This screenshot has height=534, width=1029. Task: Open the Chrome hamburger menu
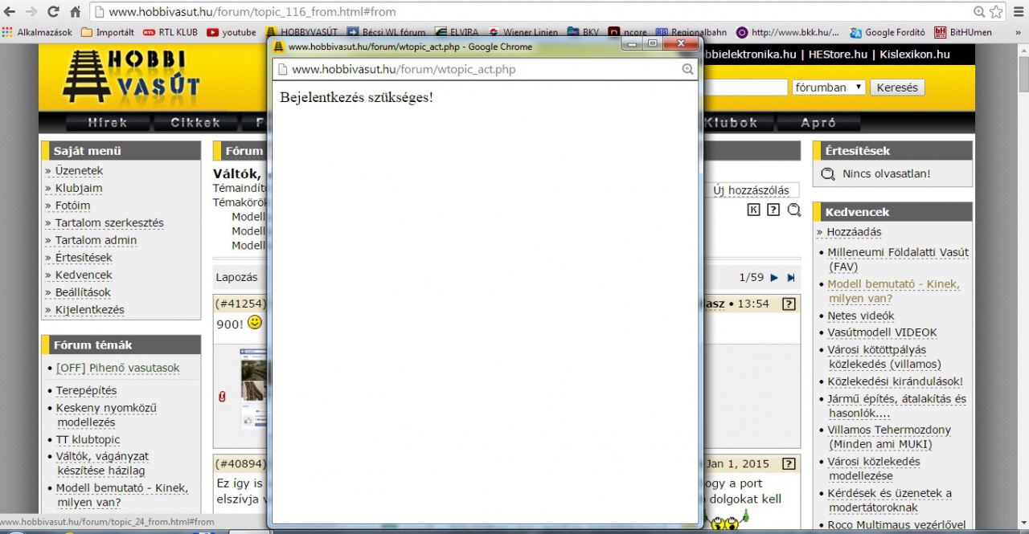(x=1017, y=12)
